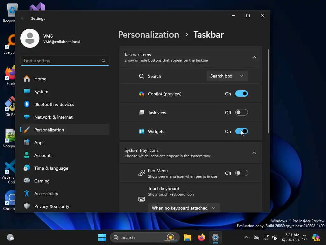This screenshot has width=326, height=245.
Task: Click the Accounts person icon
Action: (x=27, y=155)
